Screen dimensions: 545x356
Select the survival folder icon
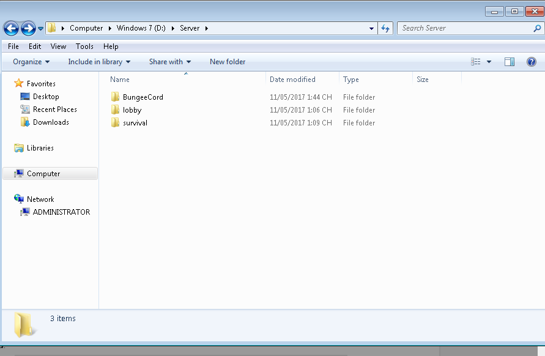115,123
